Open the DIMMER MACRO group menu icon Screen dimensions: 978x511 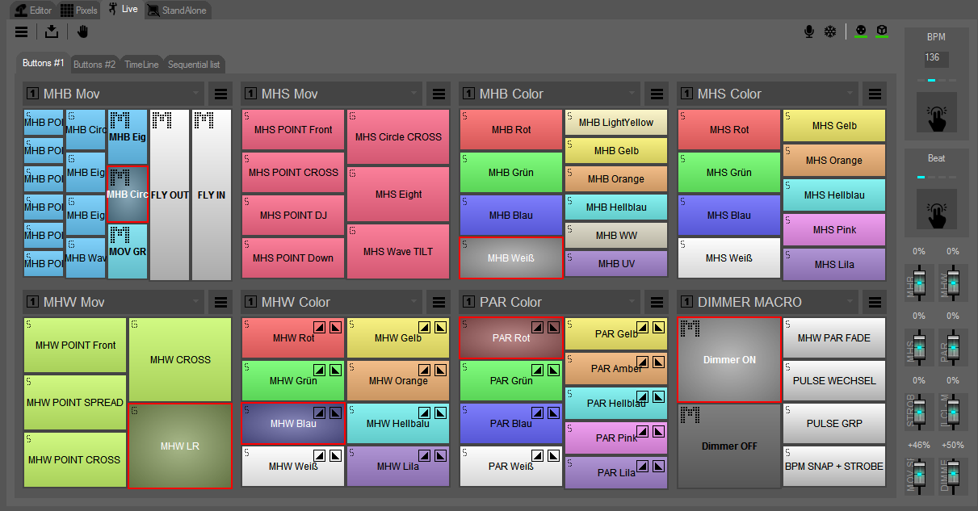(x=875, y=302)
